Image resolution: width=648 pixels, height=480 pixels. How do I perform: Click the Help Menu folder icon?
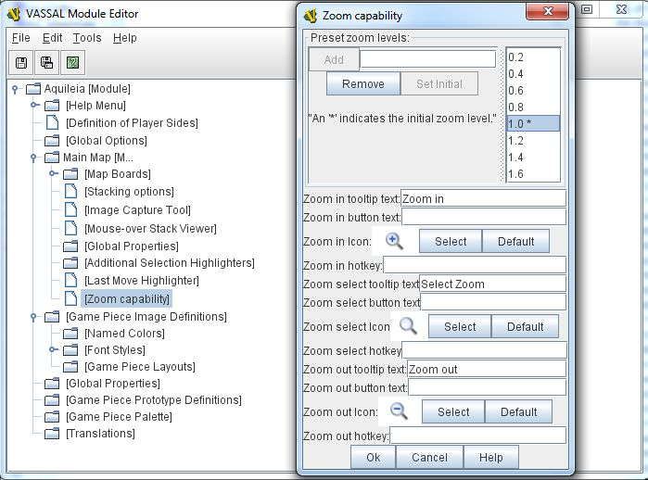click(x=52, y=106)
